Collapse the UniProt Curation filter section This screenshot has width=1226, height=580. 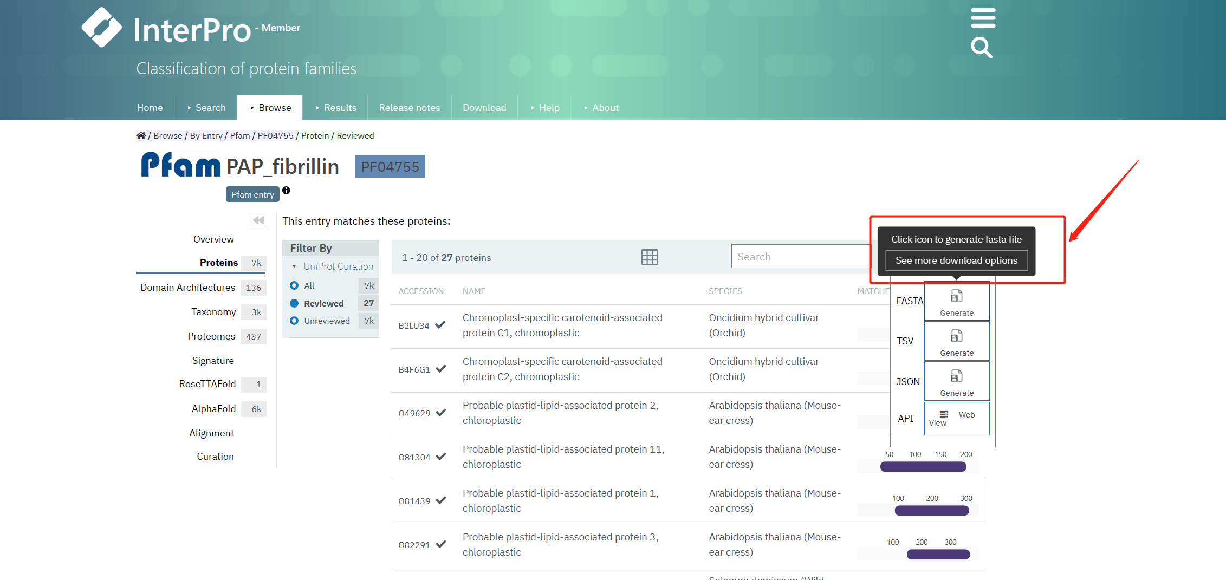[x=333, y=266]
